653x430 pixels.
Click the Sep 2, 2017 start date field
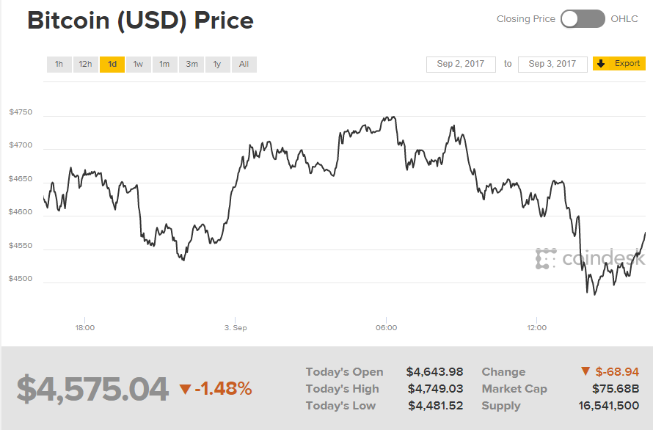[x=461, y=65]
